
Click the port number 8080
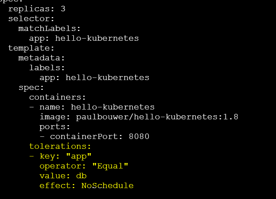tap(139, 136)
